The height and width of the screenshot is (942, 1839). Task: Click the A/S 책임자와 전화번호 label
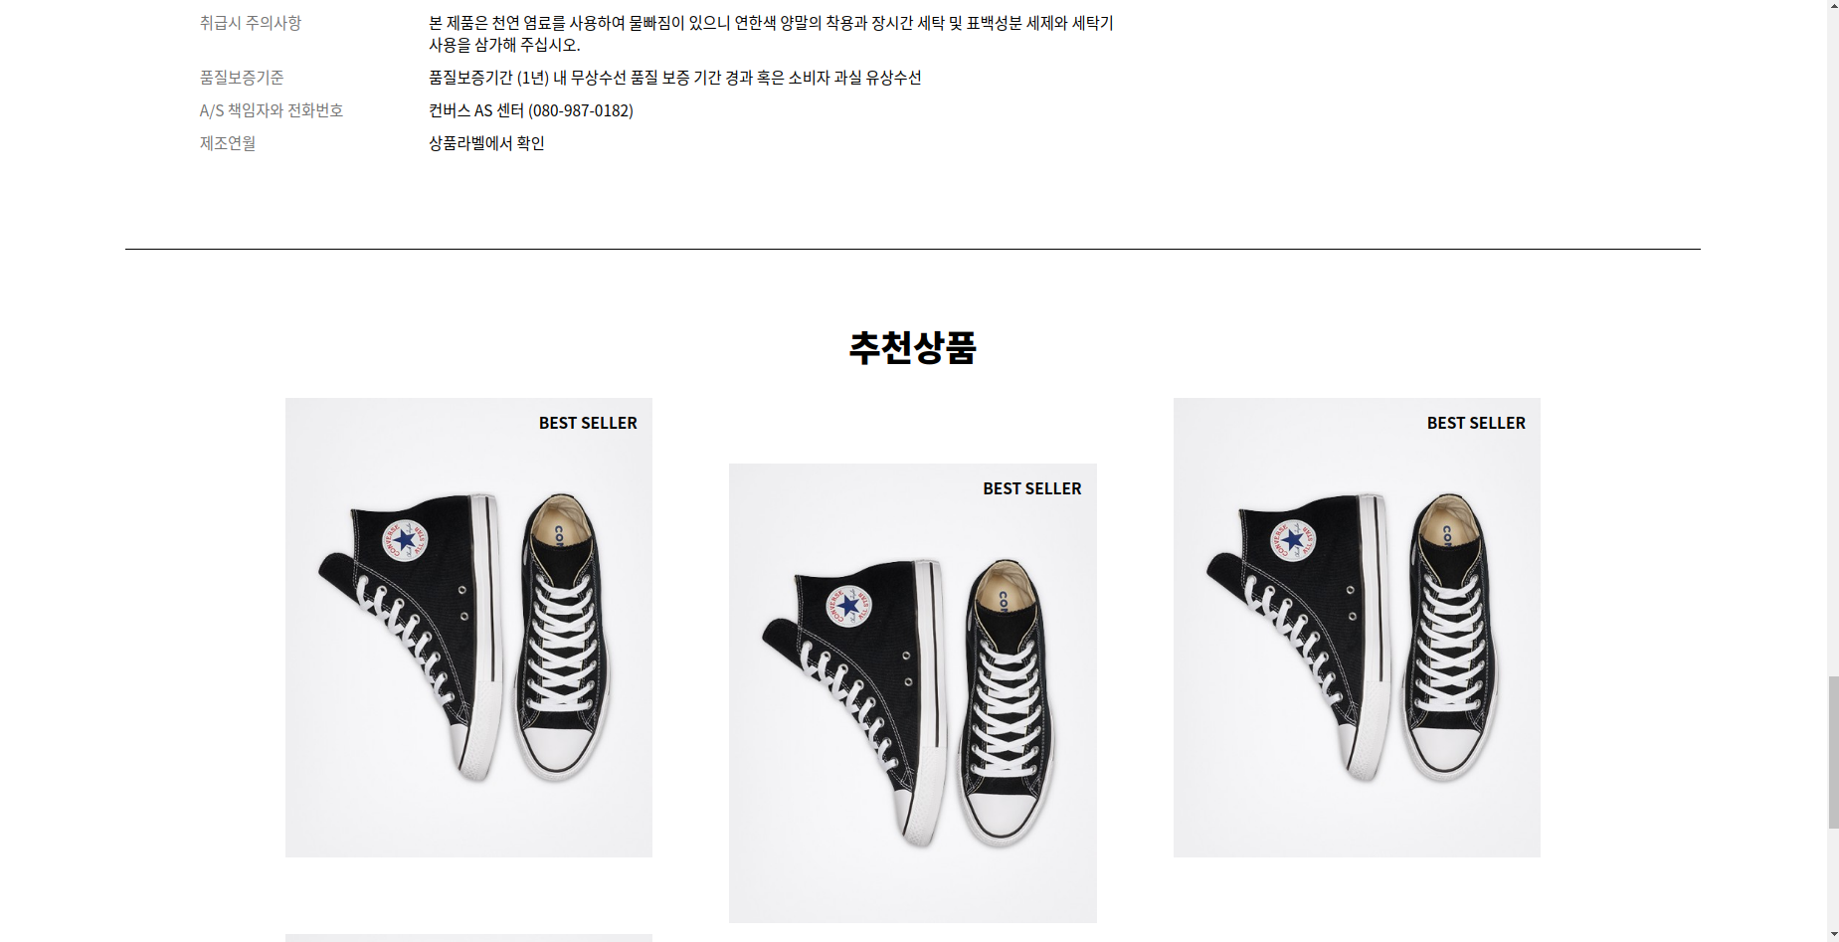click(272, 110)
